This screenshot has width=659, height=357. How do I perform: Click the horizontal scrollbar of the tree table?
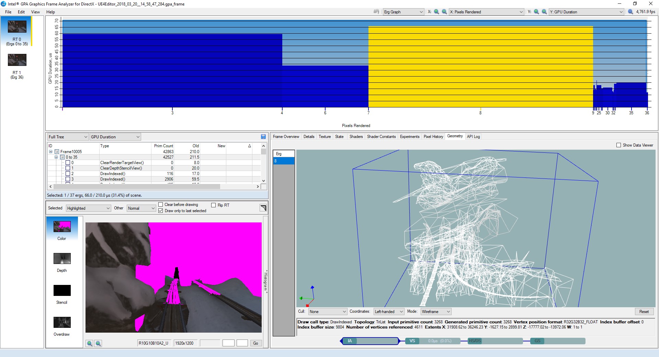pyautogui.click(x=137, y=187)
